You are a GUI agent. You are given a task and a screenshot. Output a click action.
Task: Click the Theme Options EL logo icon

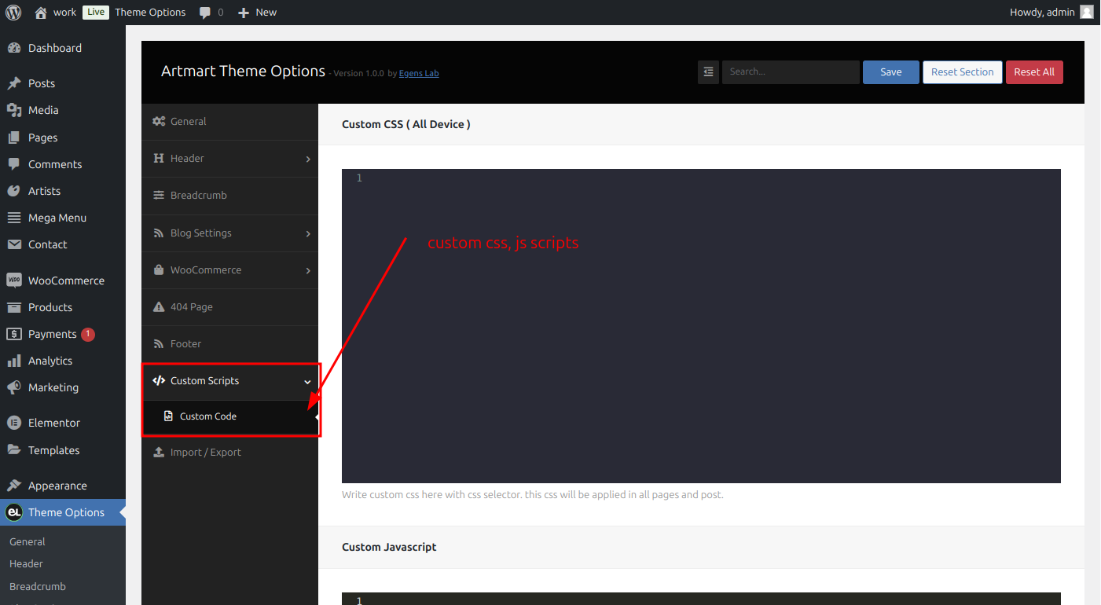[x=13, y=512]
